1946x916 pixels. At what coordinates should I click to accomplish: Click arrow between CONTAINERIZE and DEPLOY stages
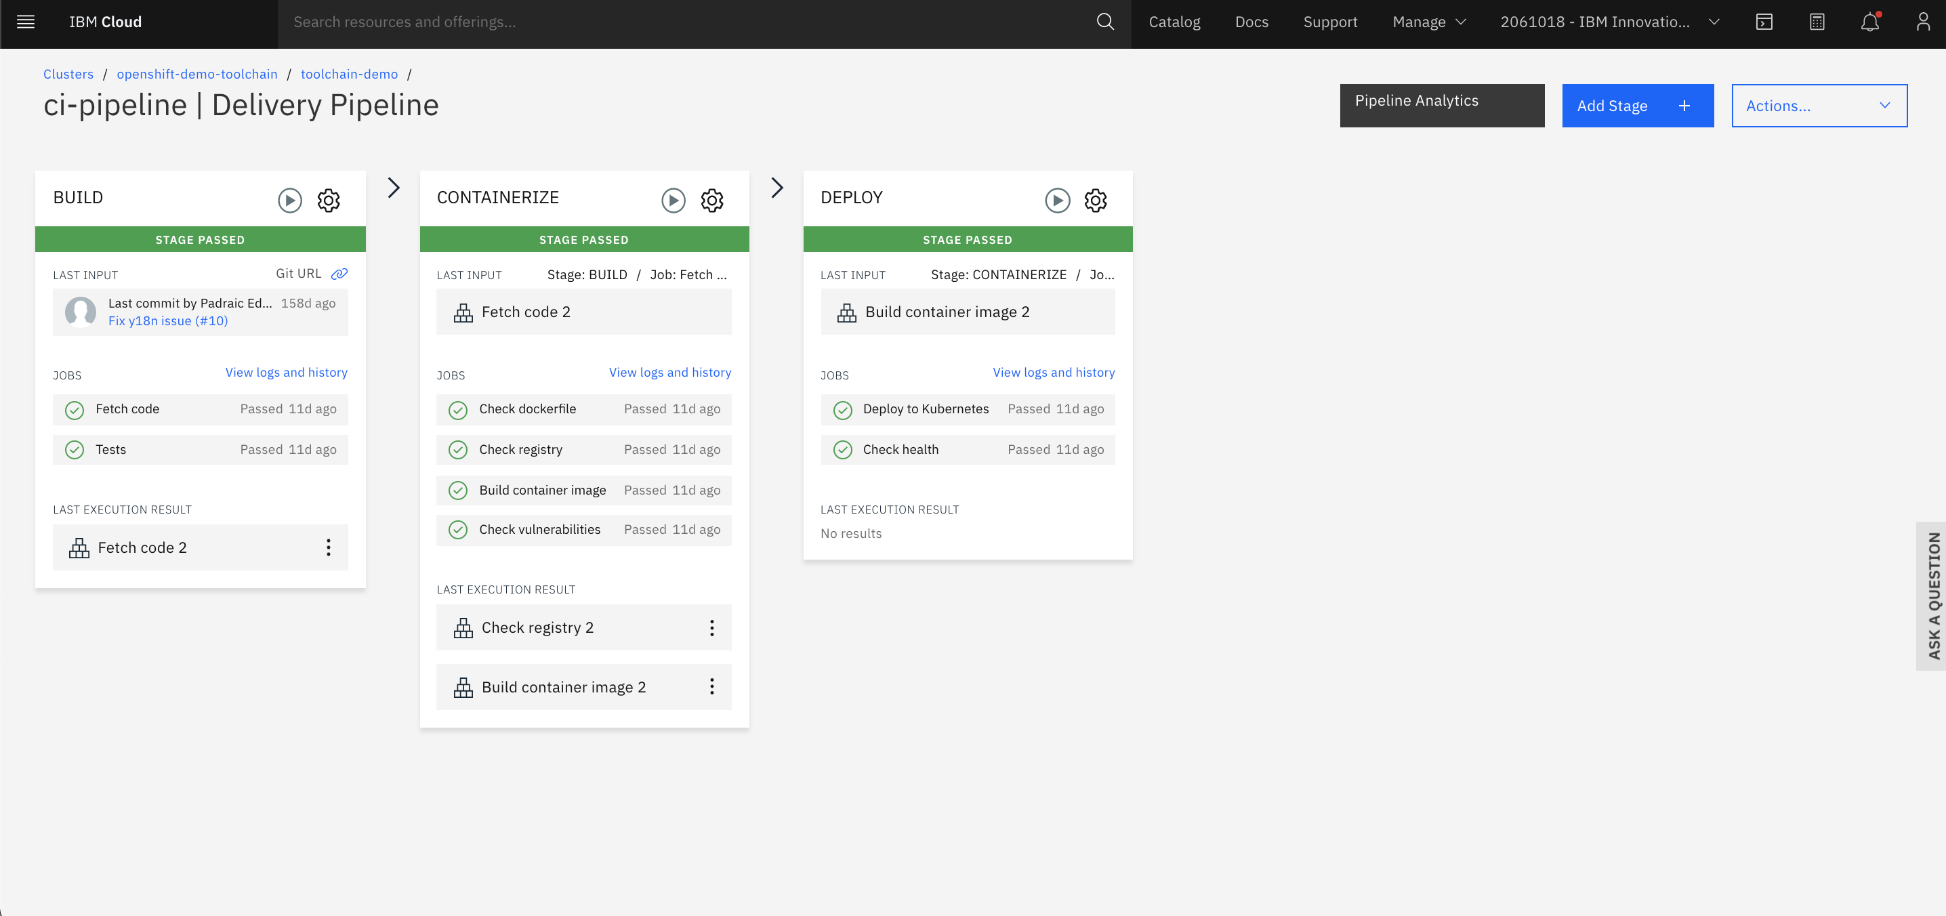click(x=777, y=187)
